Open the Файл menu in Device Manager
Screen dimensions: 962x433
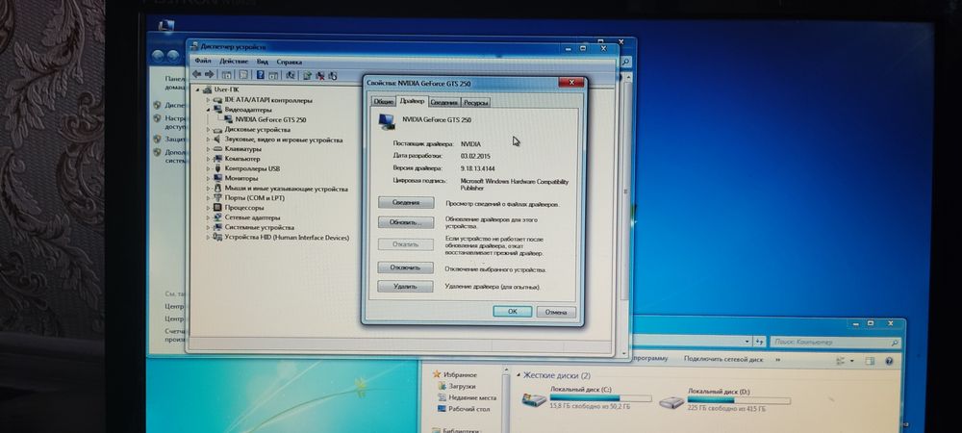[x=203, y=62]
